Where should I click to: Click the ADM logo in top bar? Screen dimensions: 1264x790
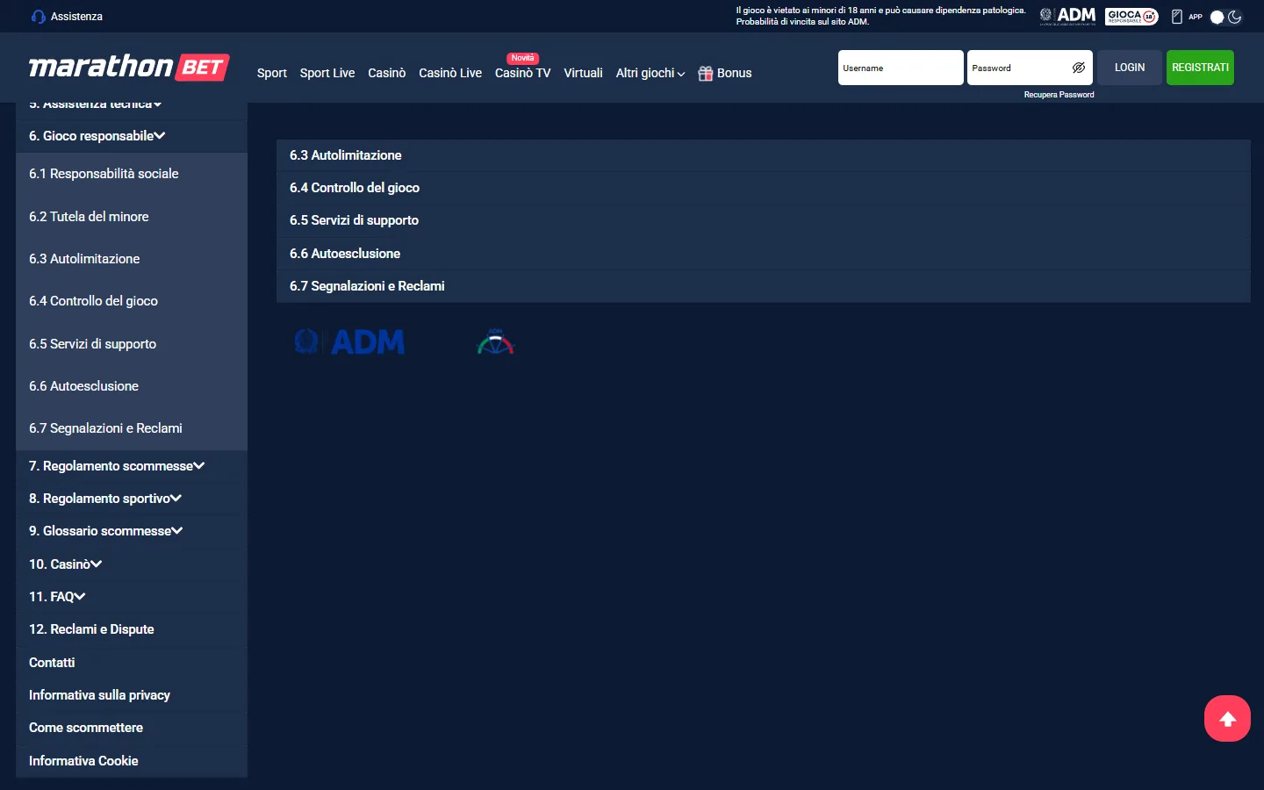1067,16
